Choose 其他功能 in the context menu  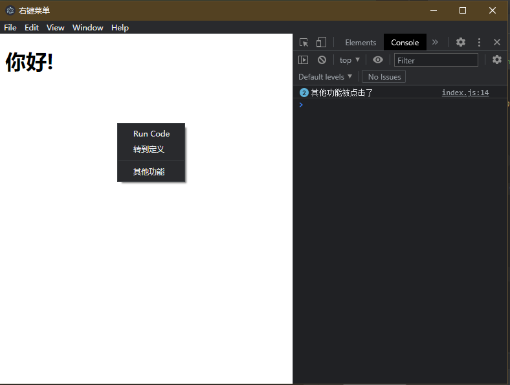pos(151,171)
